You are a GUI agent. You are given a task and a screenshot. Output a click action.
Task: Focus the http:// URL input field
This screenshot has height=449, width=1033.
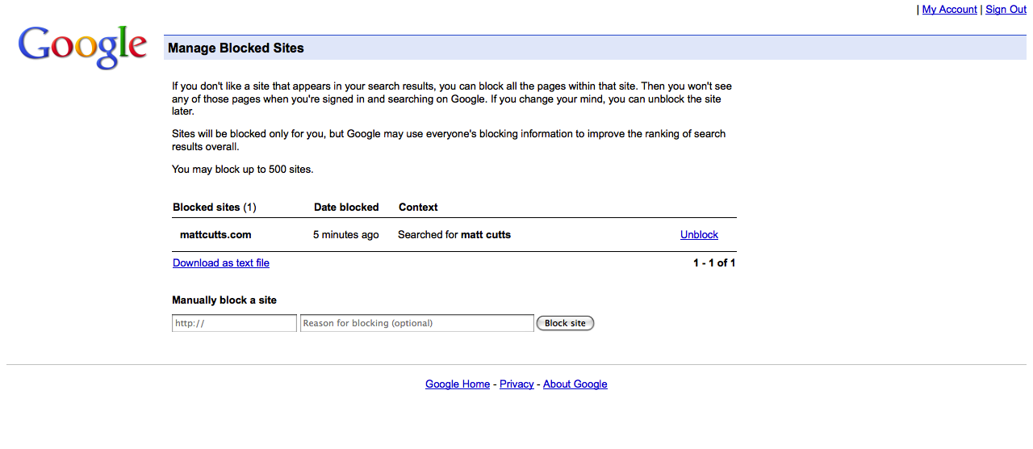(x=234, y=323)
